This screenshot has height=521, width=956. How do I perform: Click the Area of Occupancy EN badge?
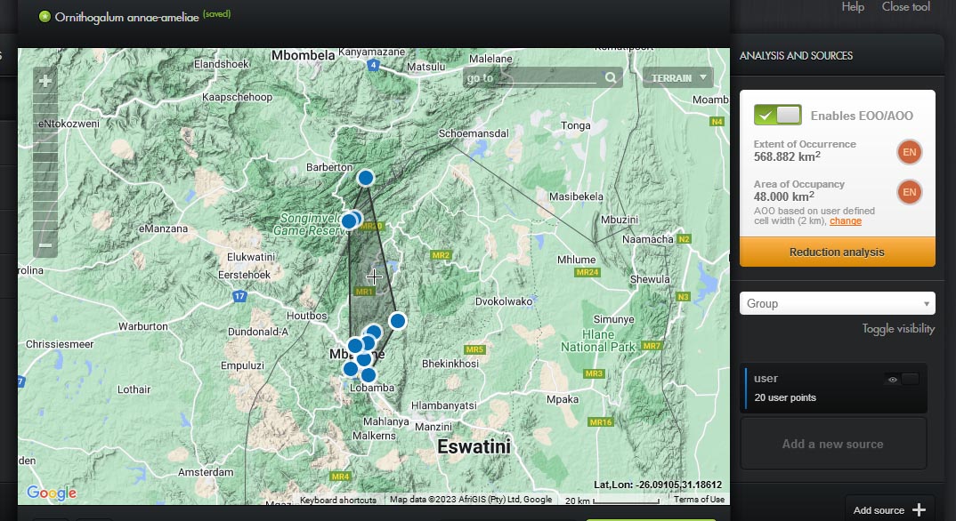(909, 191)
